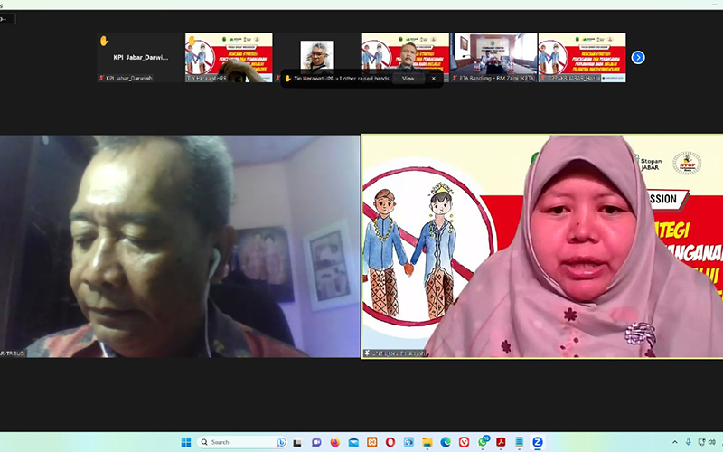This screenshot has height=452, width=723.
Task: Show next participants with right arrow
Action: coord(638,57)
